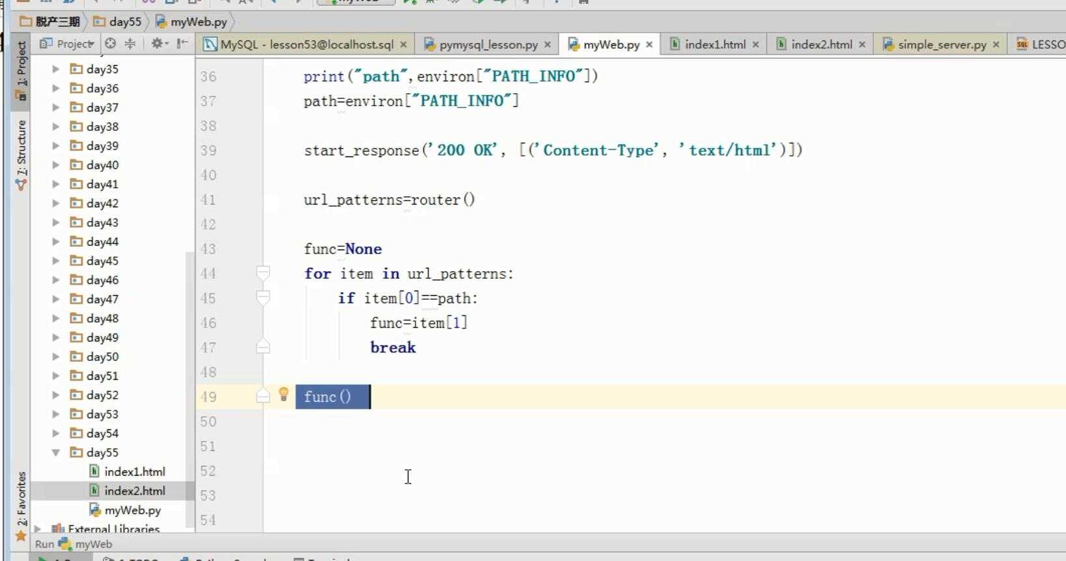Close the index1.html tab
Viewport: 1066px width, 561px height.
(755, 44)
